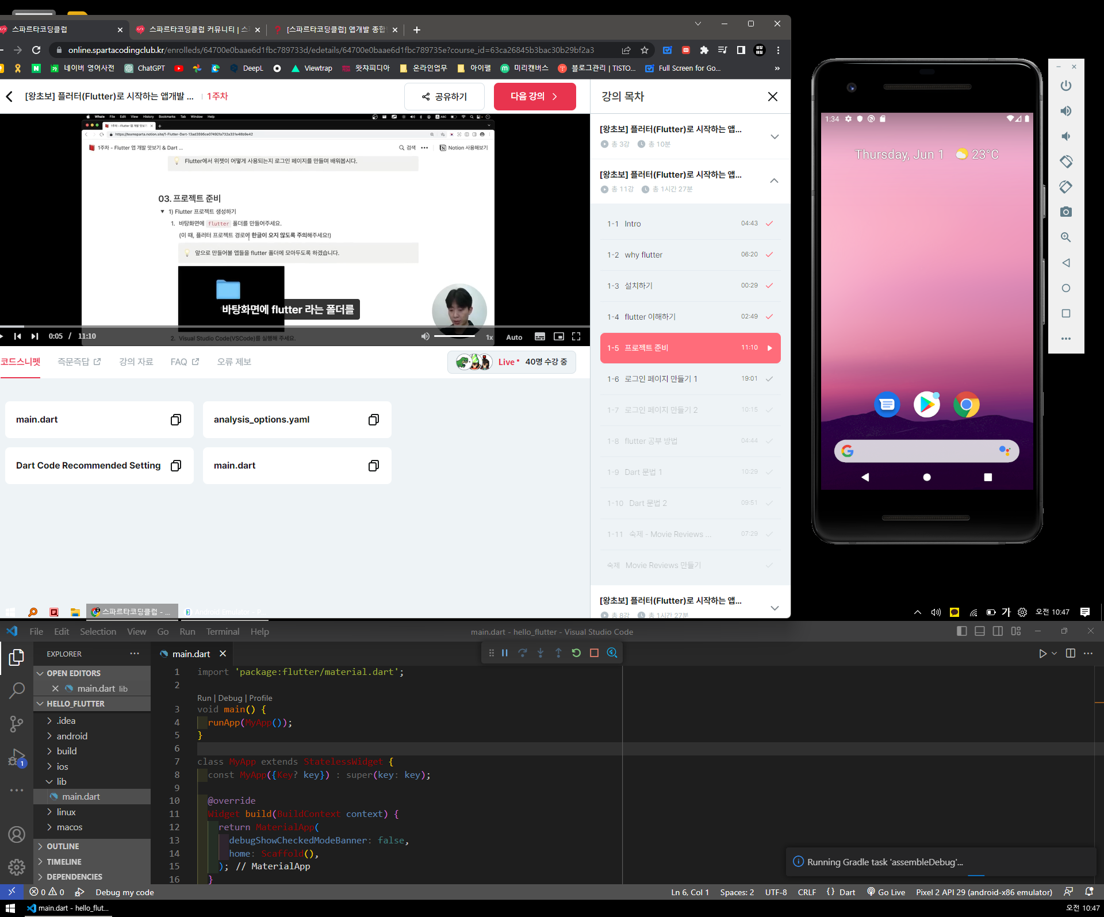Copy the first main.dart code snippet
The width and height of the screenshot is (1104, 917).
click(176, 420)
